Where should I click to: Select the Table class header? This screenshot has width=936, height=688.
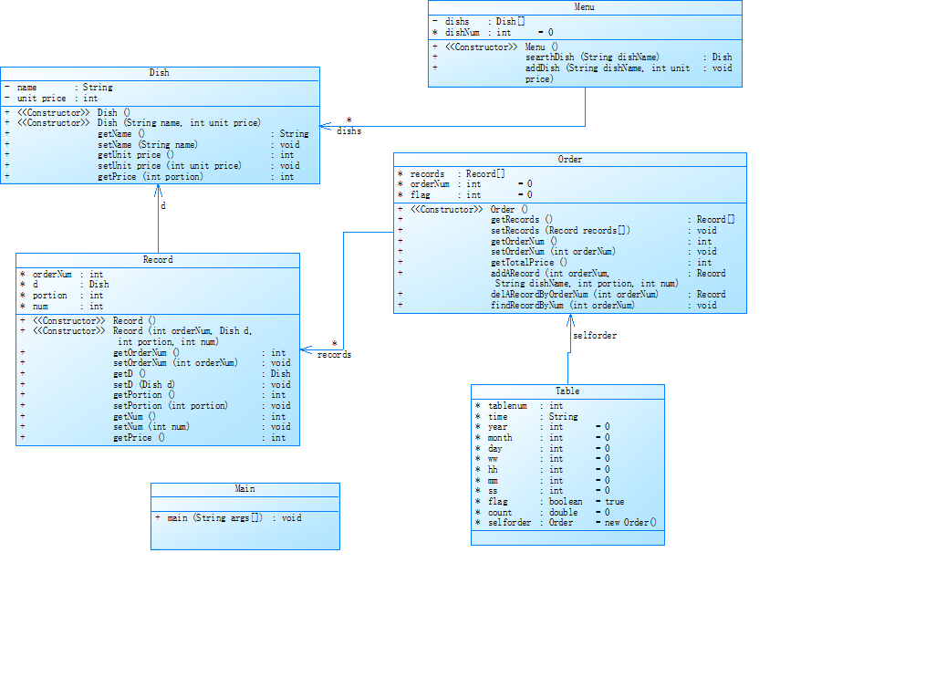pyautogui.click(x=567, y=391)
